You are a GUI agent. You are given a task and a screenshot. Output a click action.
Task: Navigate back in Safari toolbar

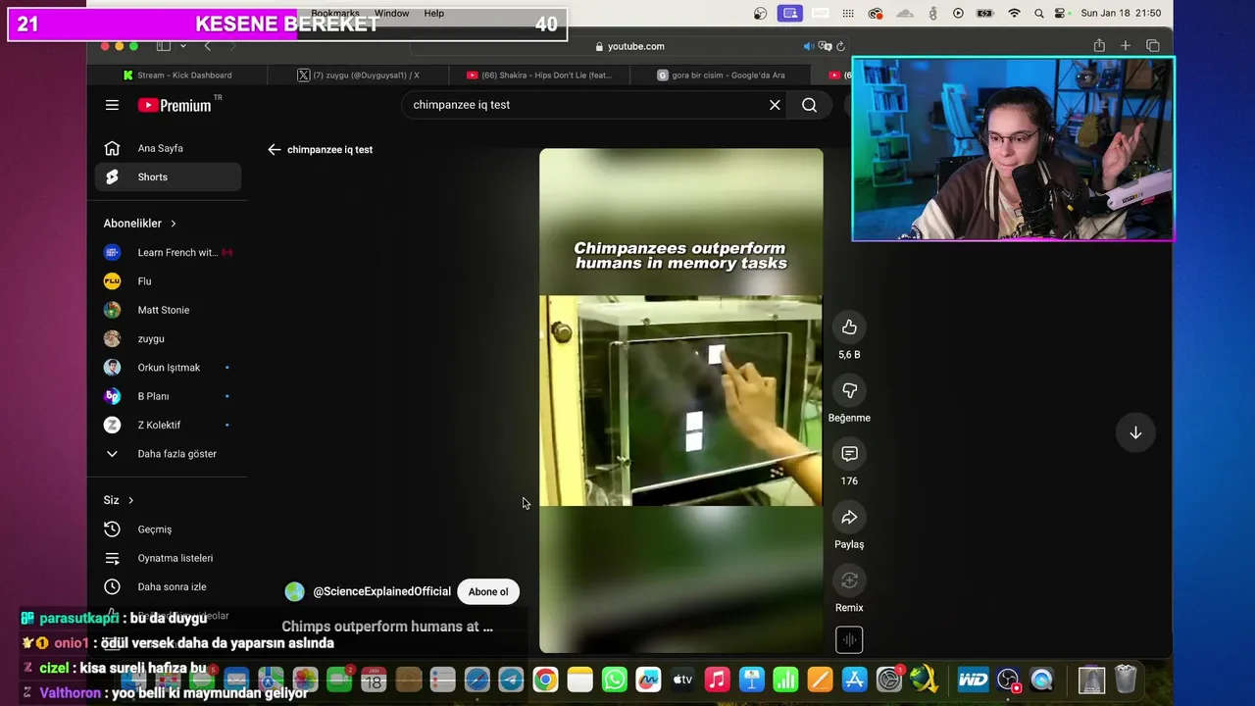coord(207,46)
